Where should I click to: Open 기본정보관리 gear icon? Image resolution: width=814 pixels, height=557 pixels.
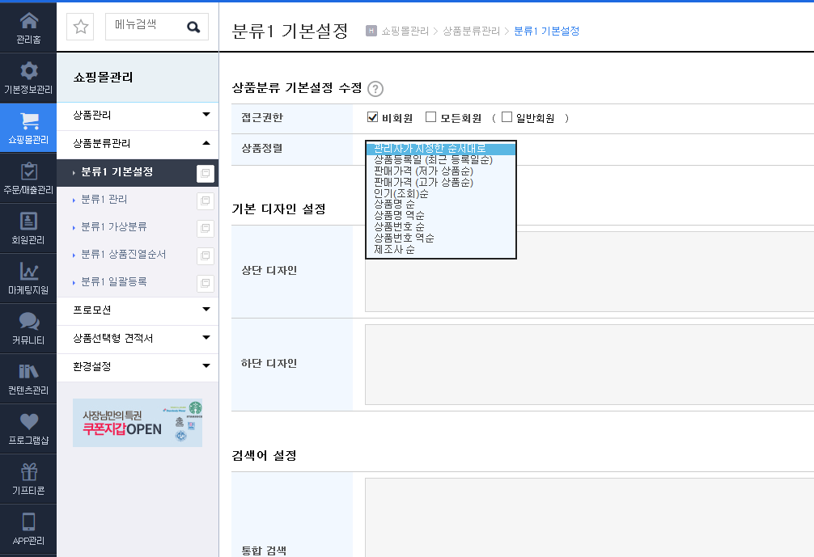point(28,70)
